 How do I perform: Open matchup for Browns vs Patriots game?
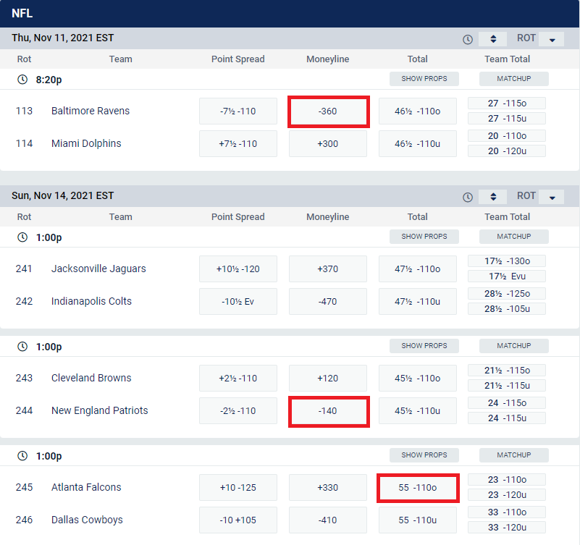pyautogui.click(x=514, y=346)
